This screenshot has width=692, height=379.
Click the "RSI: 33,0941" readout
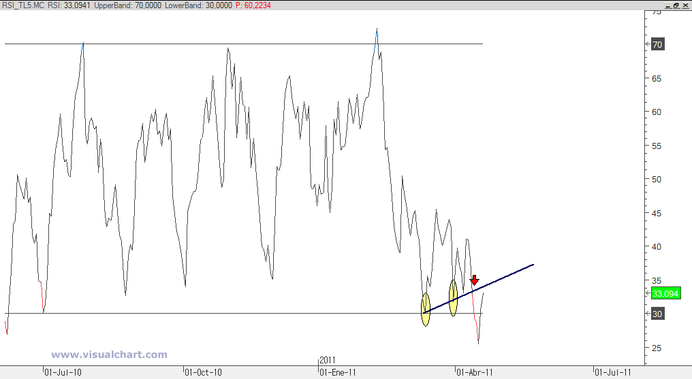69,5
